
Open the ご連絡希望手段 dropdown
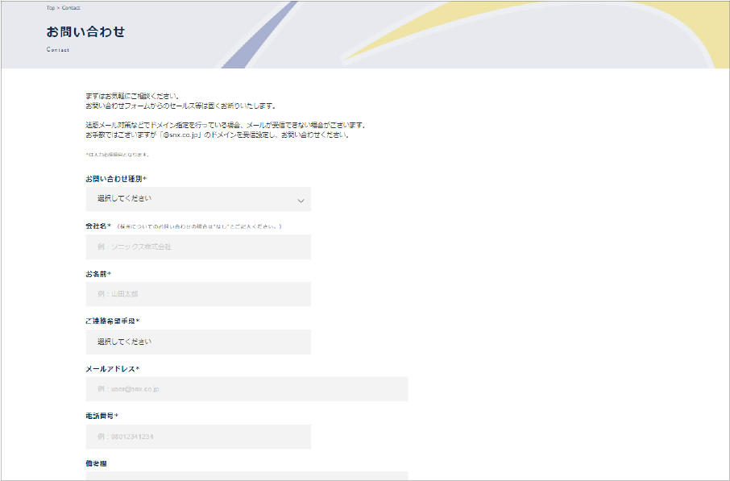pyautogui.click(x=198, y=342)
